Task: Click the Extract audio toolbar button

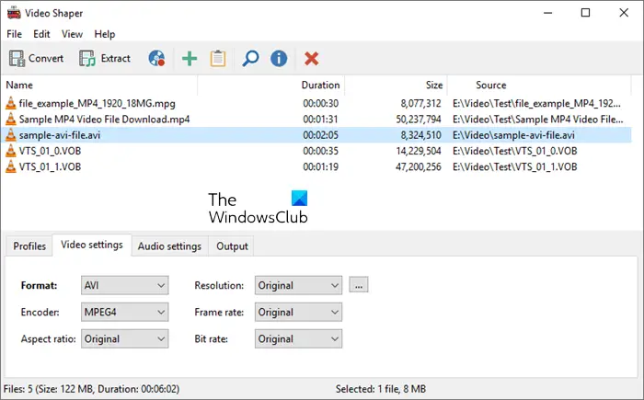Action: click(x=105, y=59)
